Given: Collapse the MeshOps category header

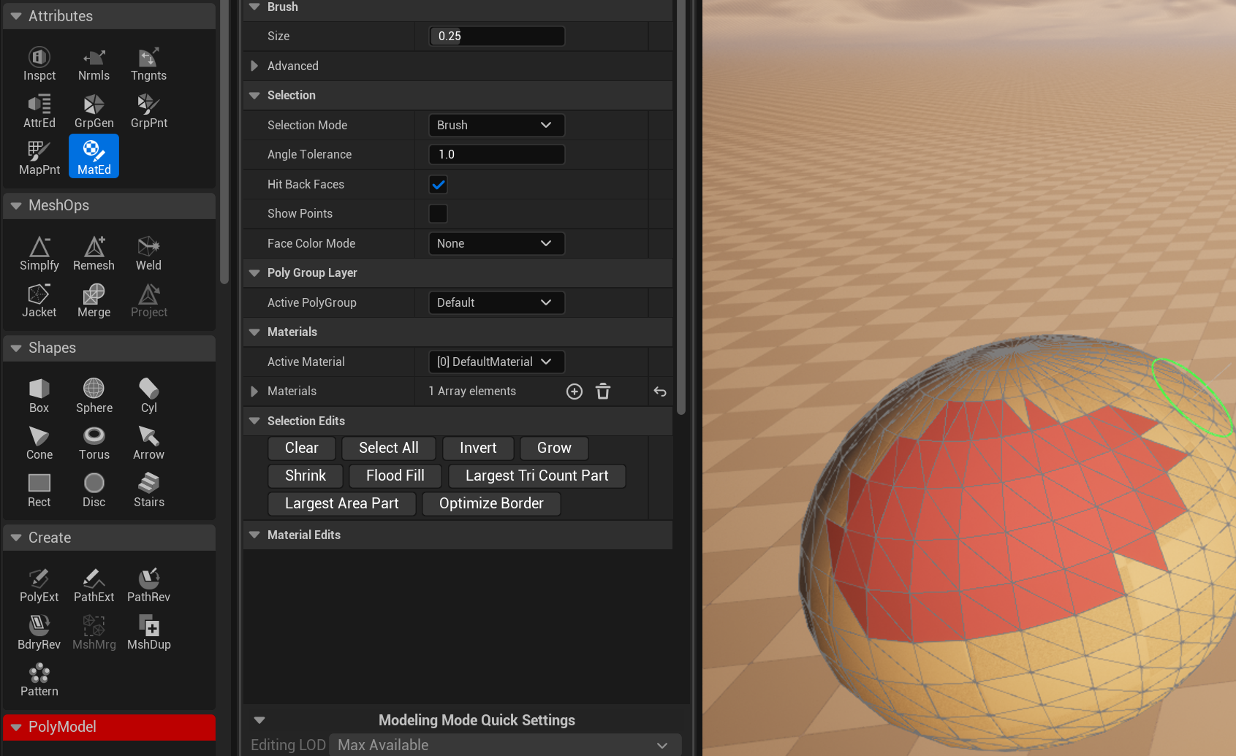Looking at the screenshot, I should point(16,206).
